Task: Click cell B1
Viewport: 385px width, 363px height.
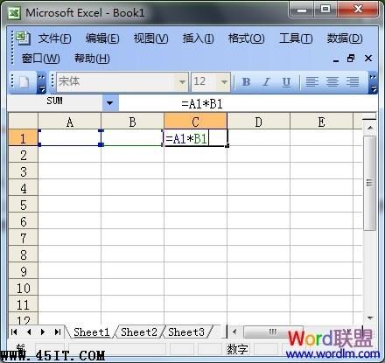Action: (132, 137)
